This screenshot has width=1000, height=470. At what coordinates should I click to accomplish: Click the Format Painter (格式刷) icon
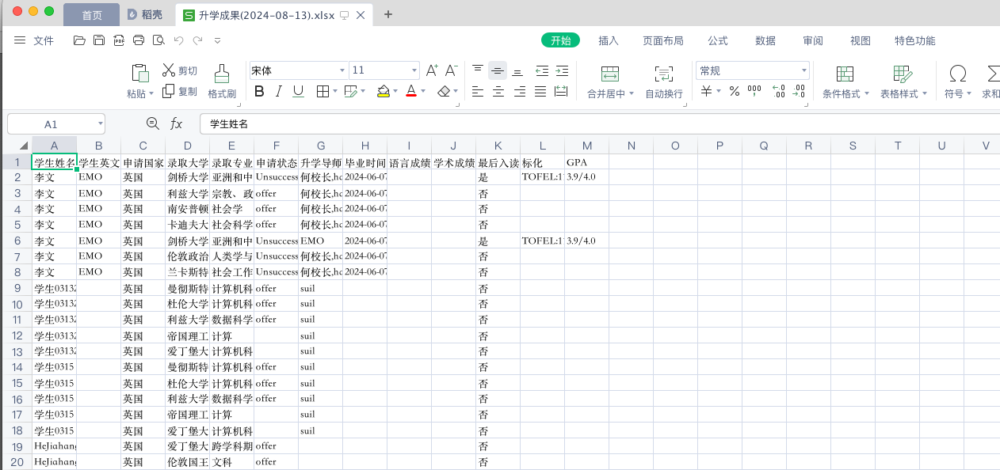222,73
